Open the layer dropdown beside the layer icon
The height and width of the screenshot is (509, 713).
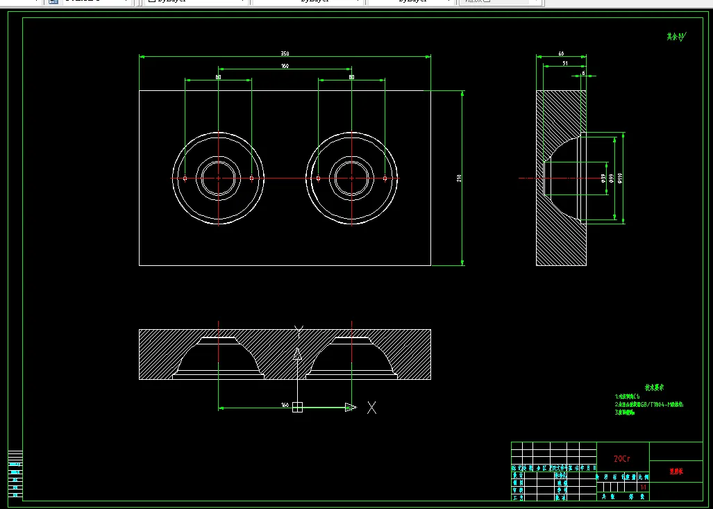tap(89, 1)
